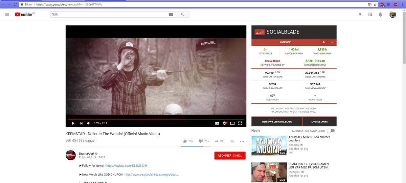Click the Chrome address bar URL

(69, 5)
